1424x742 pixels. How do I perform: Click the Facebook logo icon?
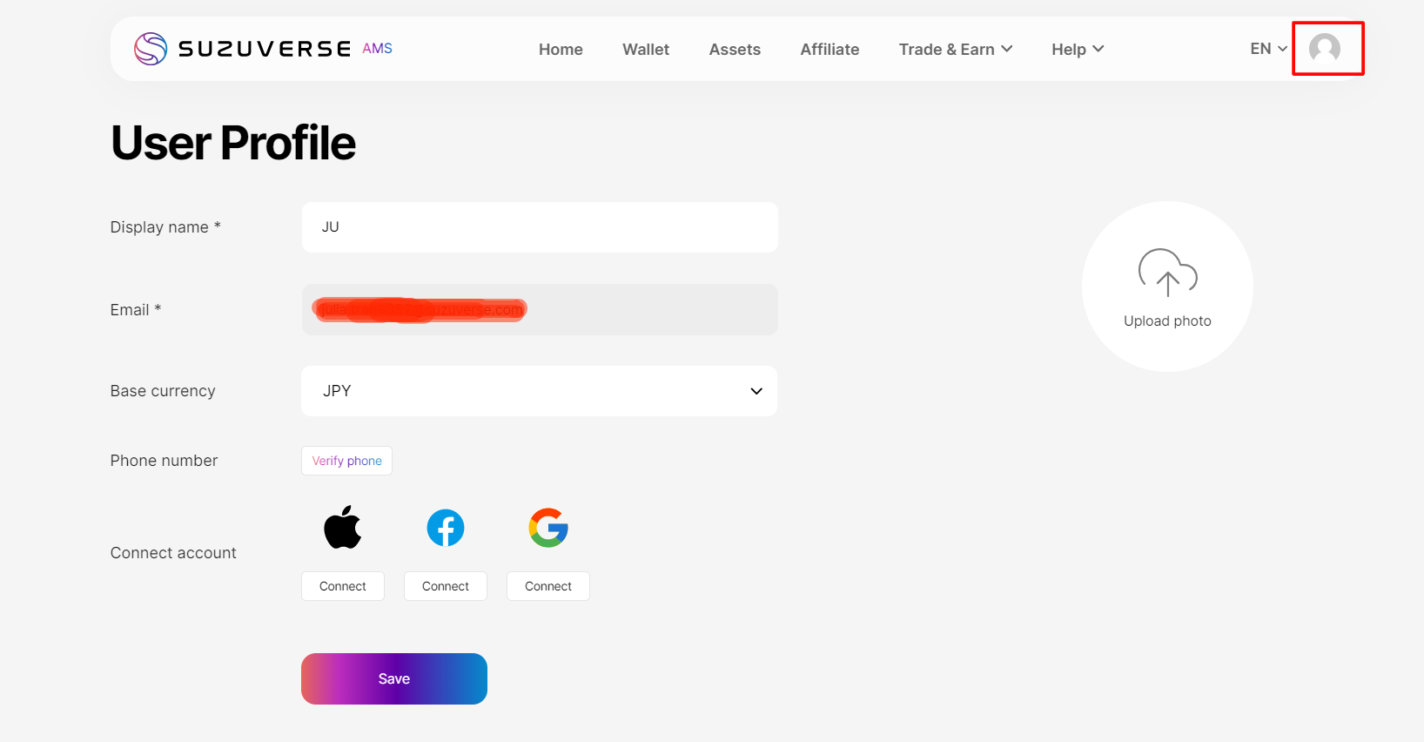pos(446,528)
